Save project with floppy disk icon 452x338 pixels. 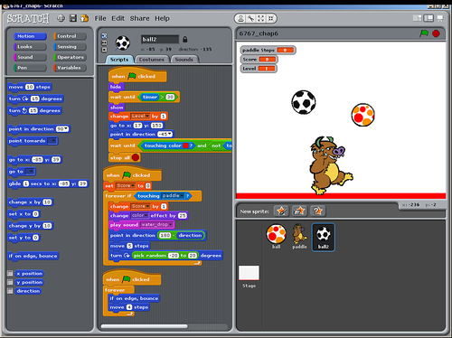click(73, 18)
